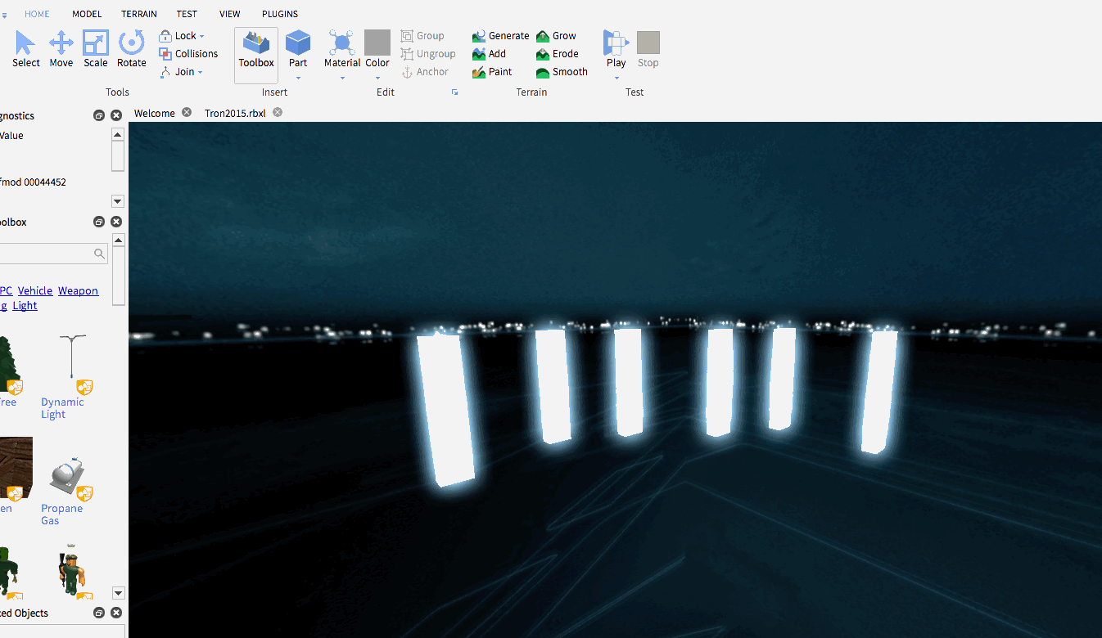Close the Welcome tab
1102x638 pixels.
click(x=187, y=112)
